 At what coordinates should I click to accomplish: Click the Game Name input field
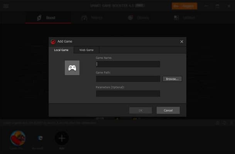click(128, 64)
